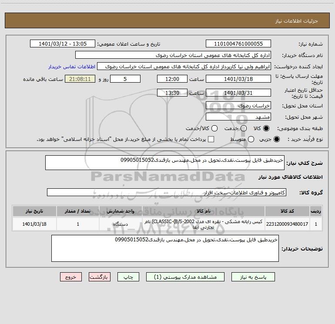Click the product name cell کیس رایانه مشکی
335x324 pixels.
[x=204, y=224]
